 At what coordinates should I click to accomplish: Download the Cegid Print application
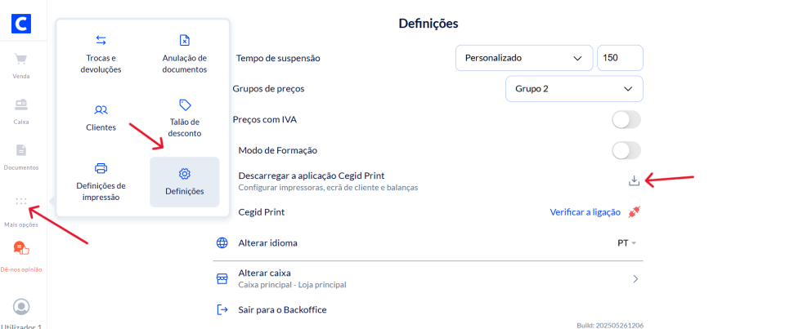pyautogui.click(x=634, y=180)
